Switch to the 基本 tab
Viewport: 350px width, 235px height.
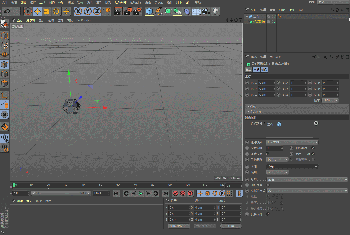[248, 70]
